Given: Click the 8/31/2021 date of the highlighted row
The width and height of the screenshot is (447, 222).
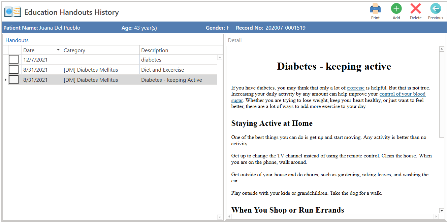Looking at the screenshot, I should pos(42,80).
